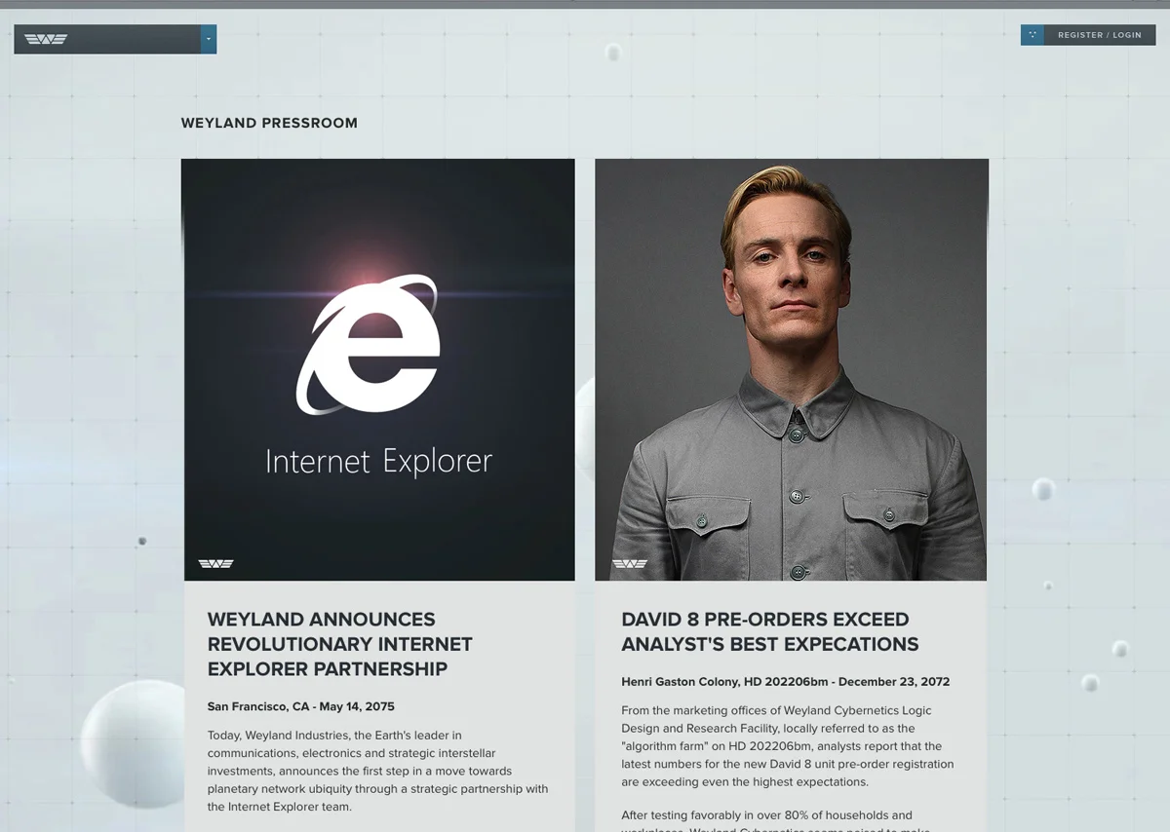This screenshot has height=832, width=1170.
Task: Click the 'San Francisco, CA - May 14, 2075' dateline
Action: point(301,706)
